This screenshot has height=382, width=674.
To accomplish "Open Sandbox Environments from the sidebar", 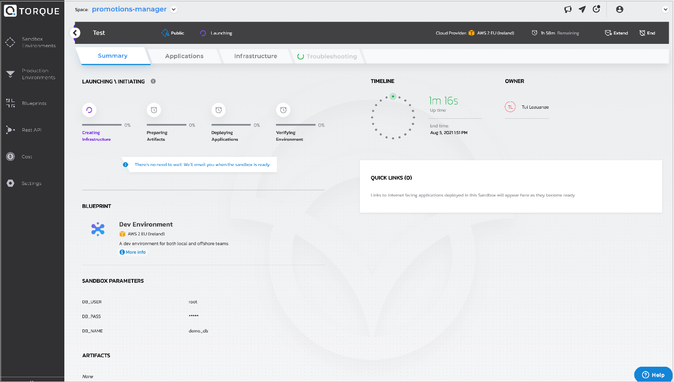I will coord(32,41).
